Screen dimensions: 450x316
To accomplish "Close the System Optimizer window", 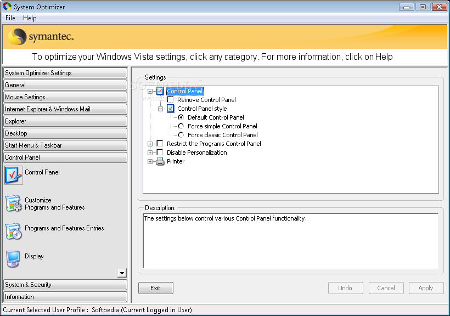I will point(439,7).
